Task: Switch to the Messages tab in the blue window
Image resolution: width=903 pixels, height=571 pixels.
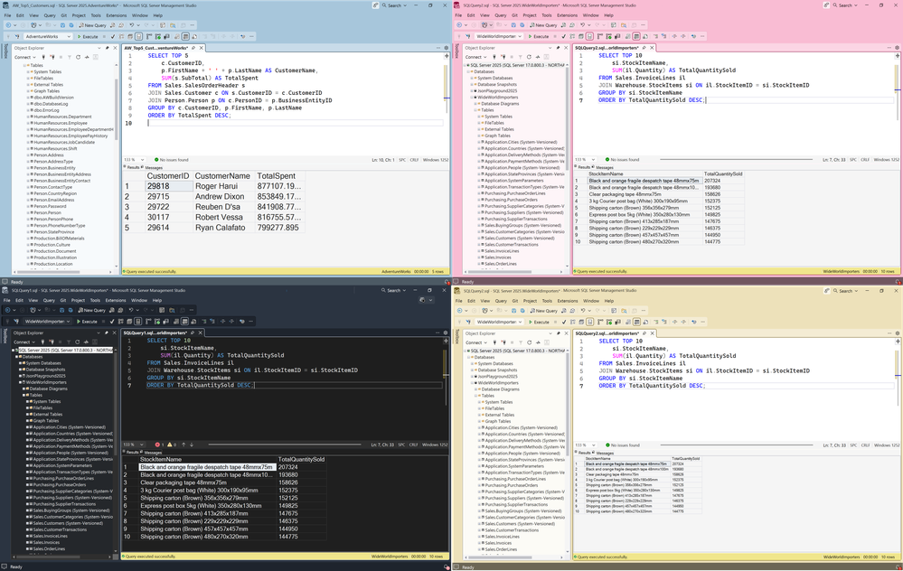Action: (x=152, y=167)
